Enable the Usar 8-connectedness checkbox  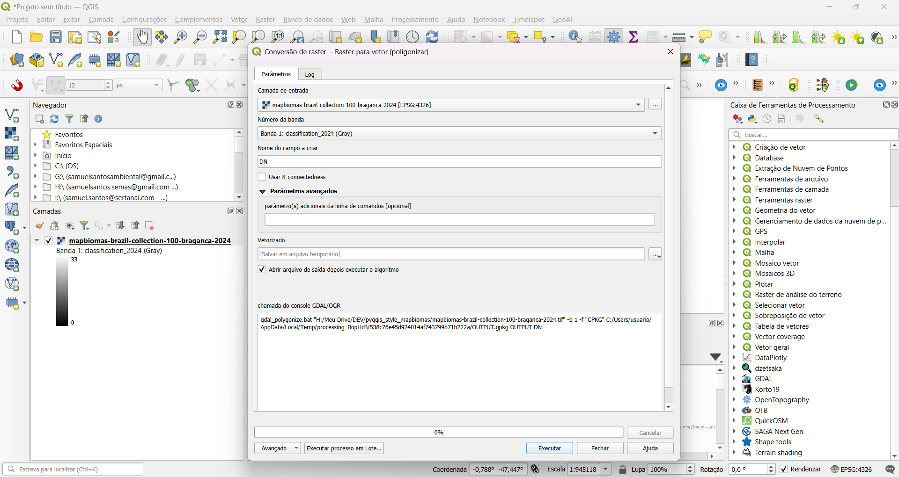[262, 177]
